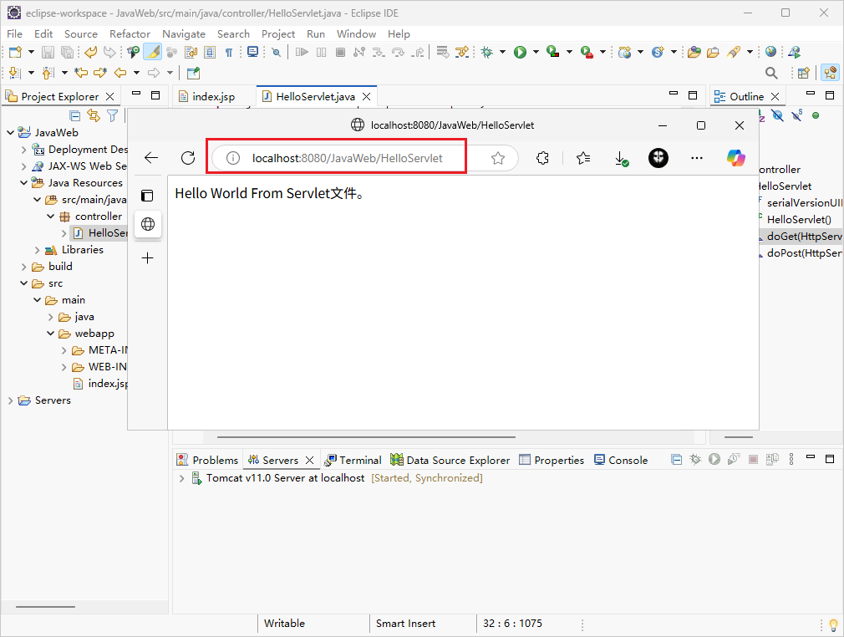Screen dimensions: 844x637
Task: Click Previous Annotation up arrow icon
Action: [x=48, y=73]
